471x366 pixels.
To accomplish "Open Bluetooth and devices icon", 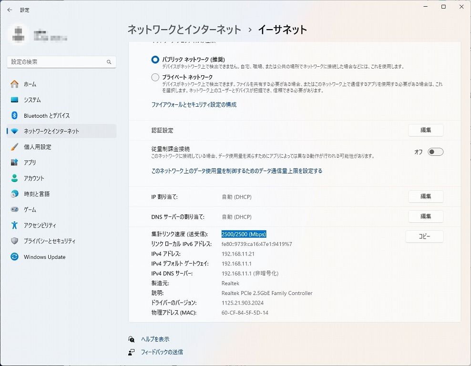I will [x=14, y=116].
